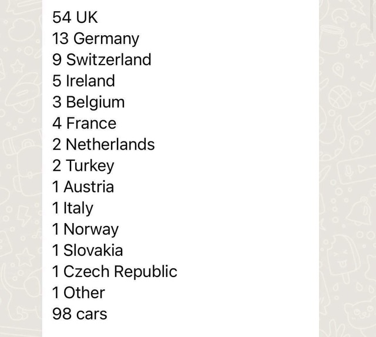The image size is (376, 337).
Task: Click on '3 Belgium' text
Action: 89,103
